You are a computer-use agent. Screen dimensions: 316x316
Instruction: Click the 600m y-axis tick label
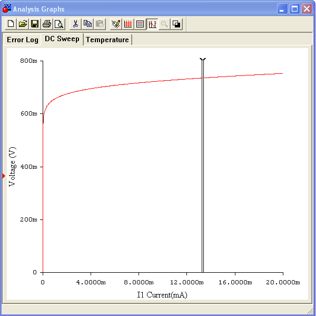coord(29,113)
